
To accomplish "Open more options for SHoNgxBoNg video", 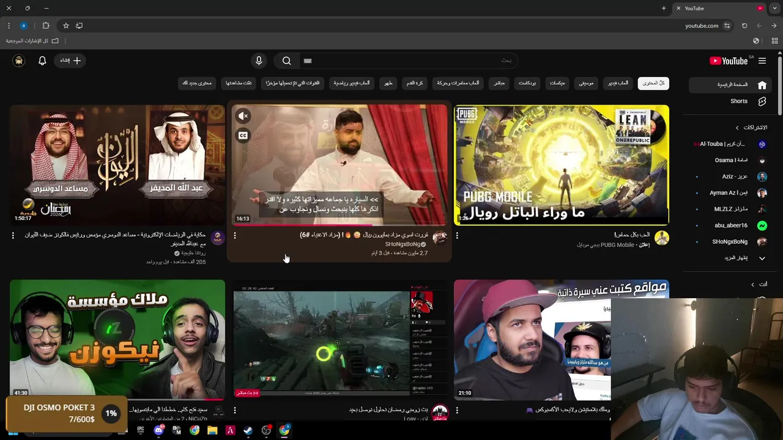I will pos(235,235).
